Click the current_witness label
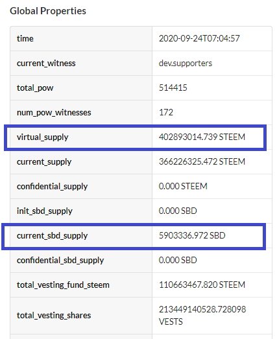 pos(46,64)
